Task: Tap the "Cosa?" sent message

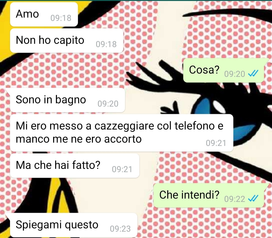Action: coord(224,70)
